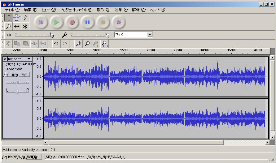The height and width of the screenshot is (163, 276).
Task: Click the lower channel waveform at 30:00
Action: (204, 119)
